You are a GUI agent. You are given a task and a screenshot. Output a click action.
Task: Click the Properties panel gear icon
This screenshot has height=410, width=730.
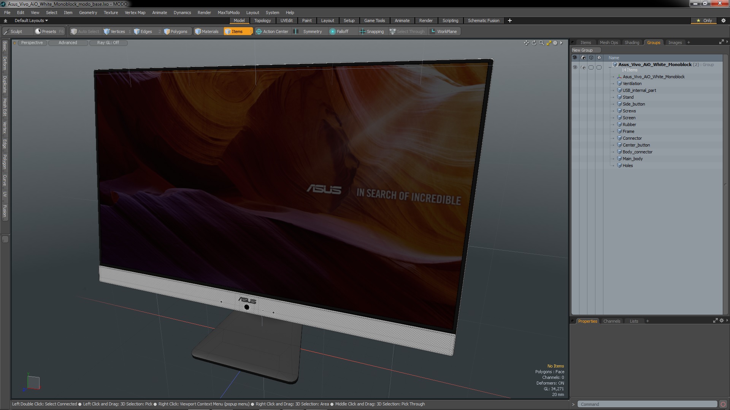point(721,321)
